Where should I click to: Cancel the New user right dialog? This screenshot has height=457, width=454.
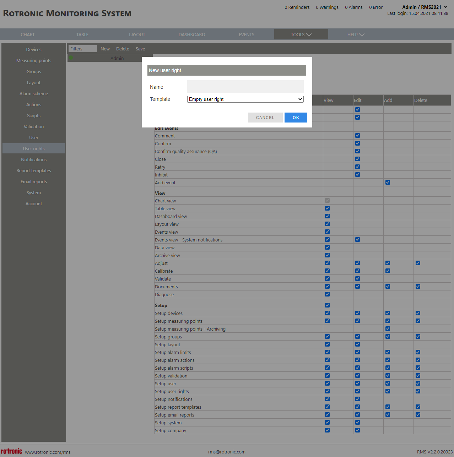pos(265,118)
